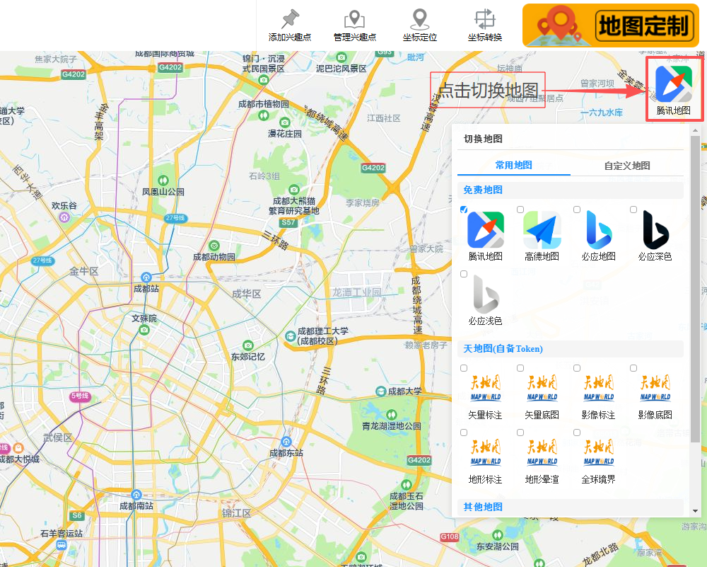Select the 必应浅色 grey icon
The image size is (707, 567).
pos(485,294)
